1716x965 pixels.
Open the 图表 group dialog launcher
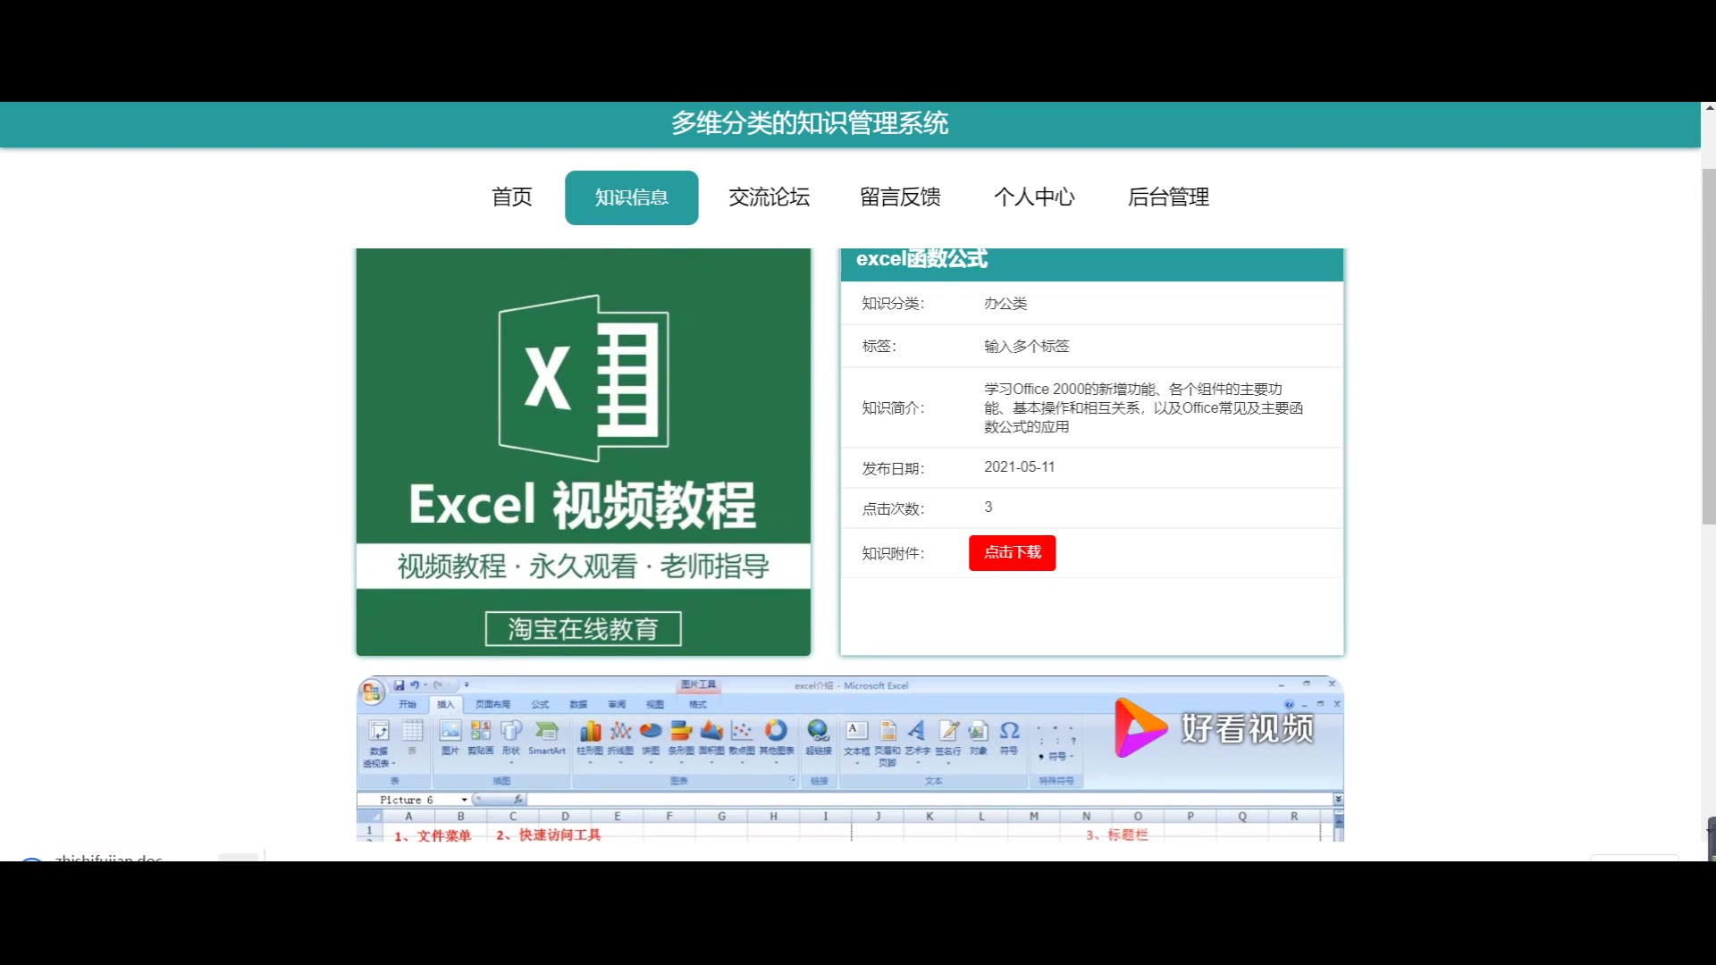tap(792, 780)
